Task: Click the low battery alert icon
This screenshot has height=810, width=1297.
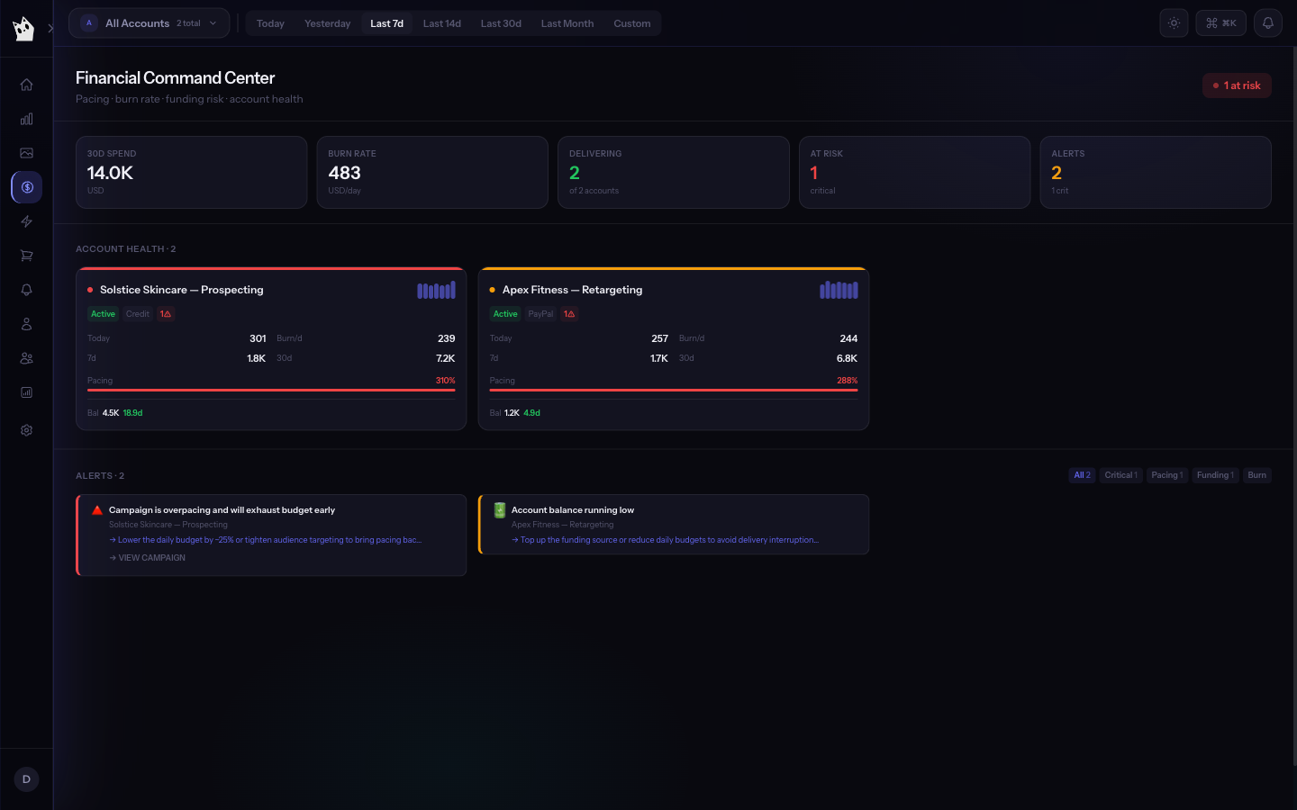Action: (x=500, y=510)
